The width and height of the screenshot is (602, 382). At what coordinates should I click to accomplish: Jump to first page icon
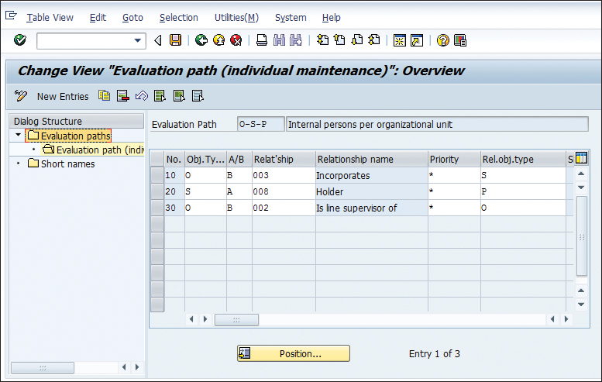(x=322, y=40)
